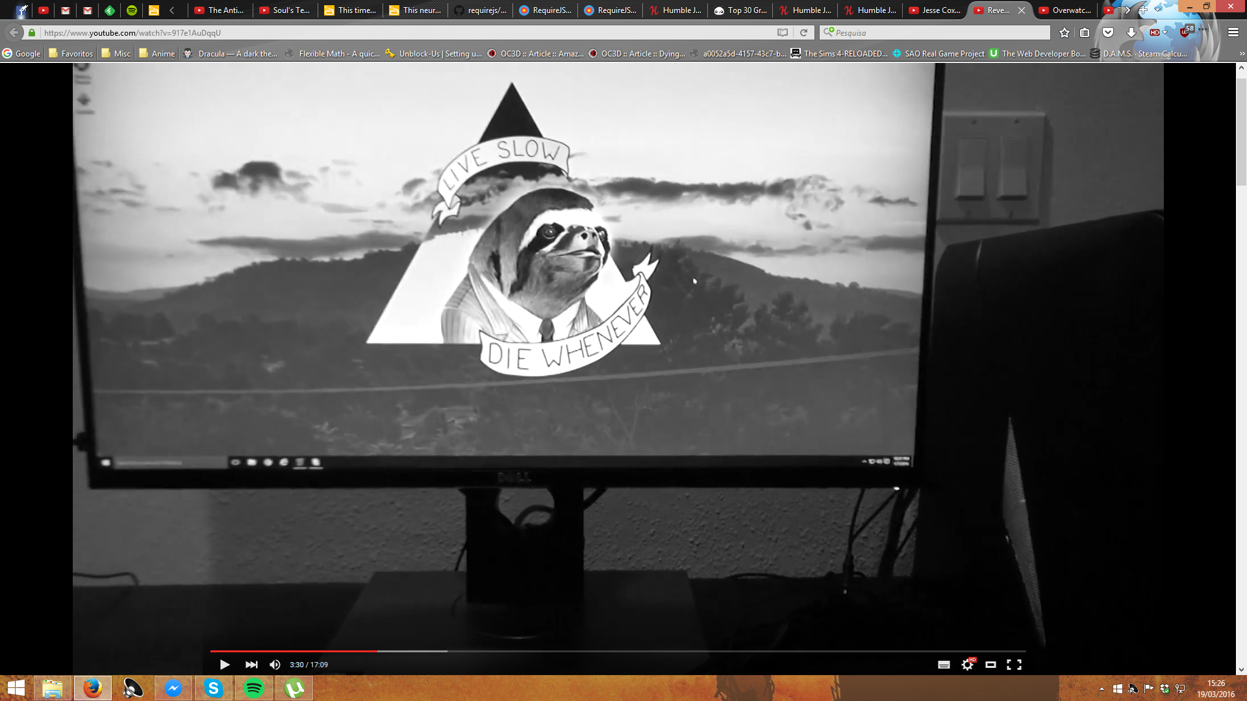
Task: Open Flexible Math bookmark
Action: pos(333,54)
